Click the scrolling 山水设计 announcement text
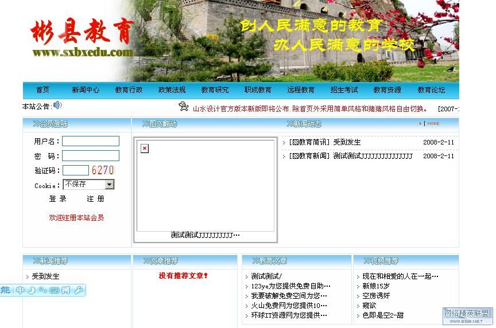The height and width of the screenshot is (328, 496). [310, 109]
